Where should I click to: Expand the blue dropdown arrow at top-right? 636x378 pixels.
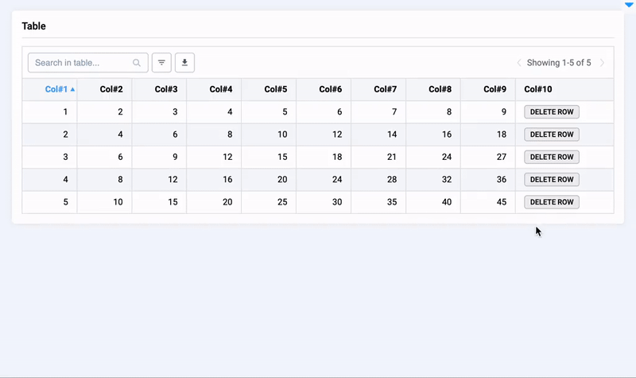(629, 5)
